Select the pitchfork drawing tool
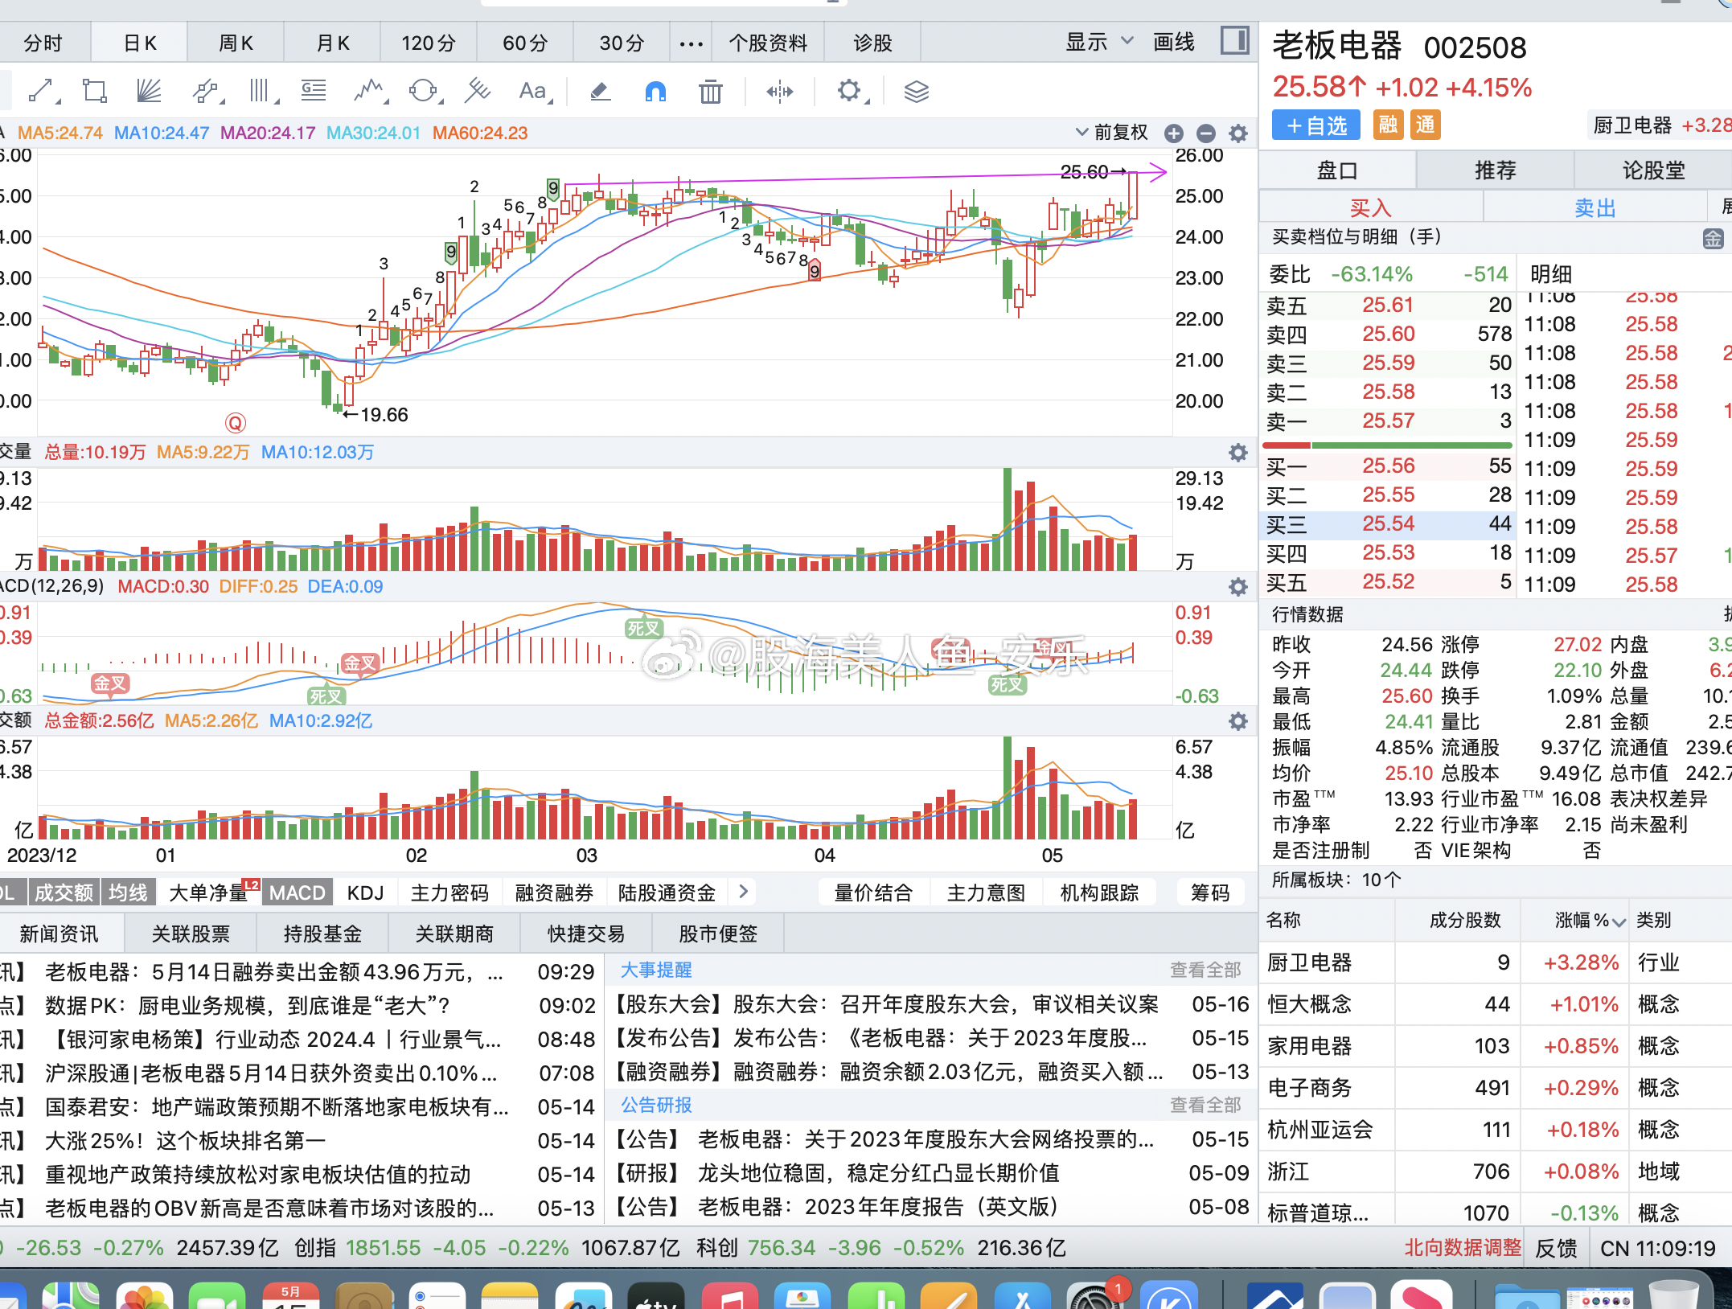The height and width of the screenshot is (1309, 1732). click(478, 91)
